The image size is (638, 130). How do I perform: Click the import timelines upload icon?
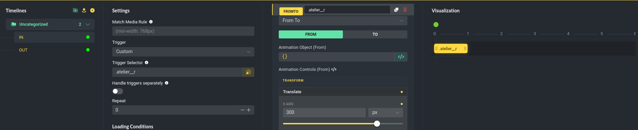point(84,10)
